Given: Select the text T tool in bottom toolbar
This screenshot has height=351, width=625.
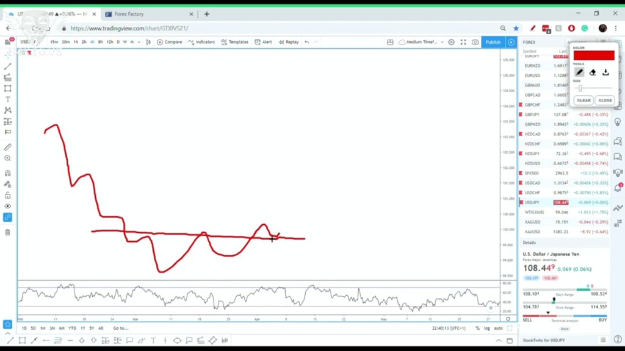Looking at the screenshot, I should pyautogui.click(x=153, y=340).
